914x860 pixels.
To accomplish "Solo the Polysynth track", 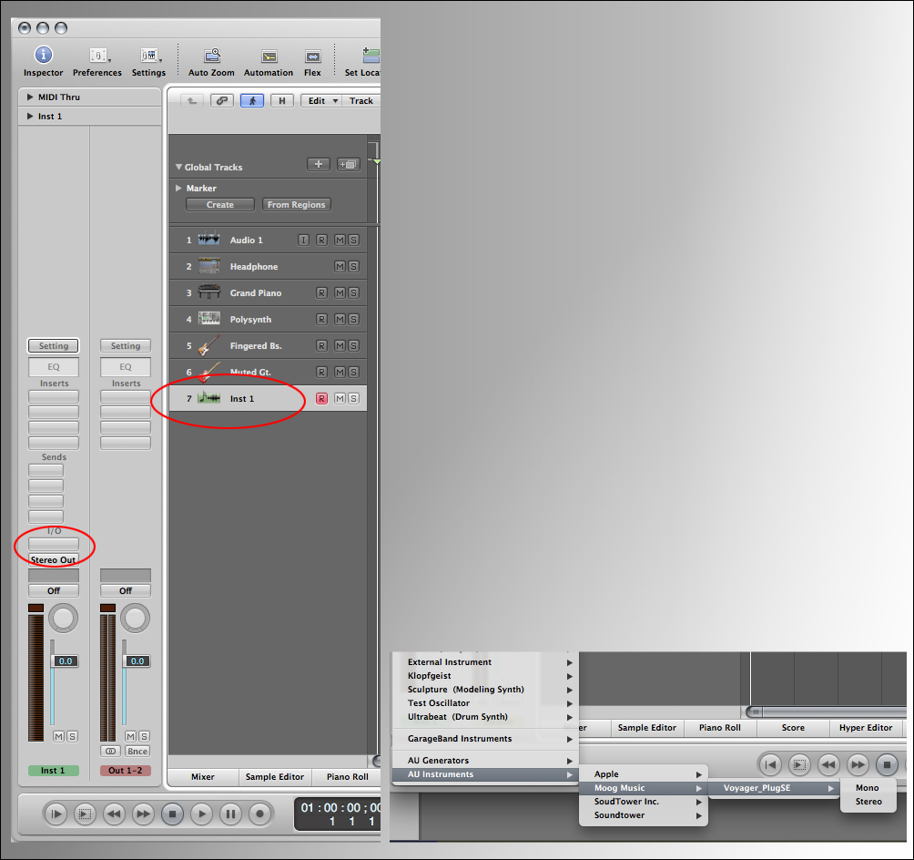I will pos(353,320).
